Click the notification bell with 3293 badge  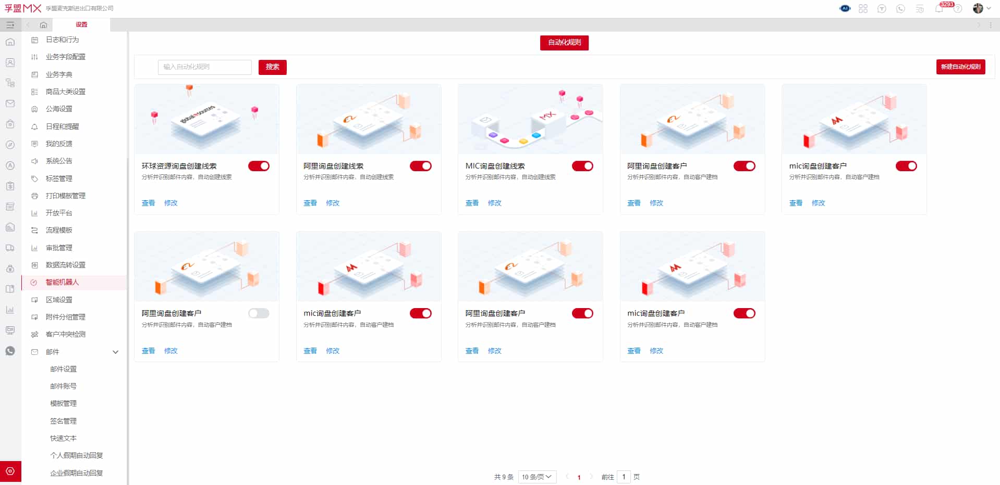(x=939, y=9)
